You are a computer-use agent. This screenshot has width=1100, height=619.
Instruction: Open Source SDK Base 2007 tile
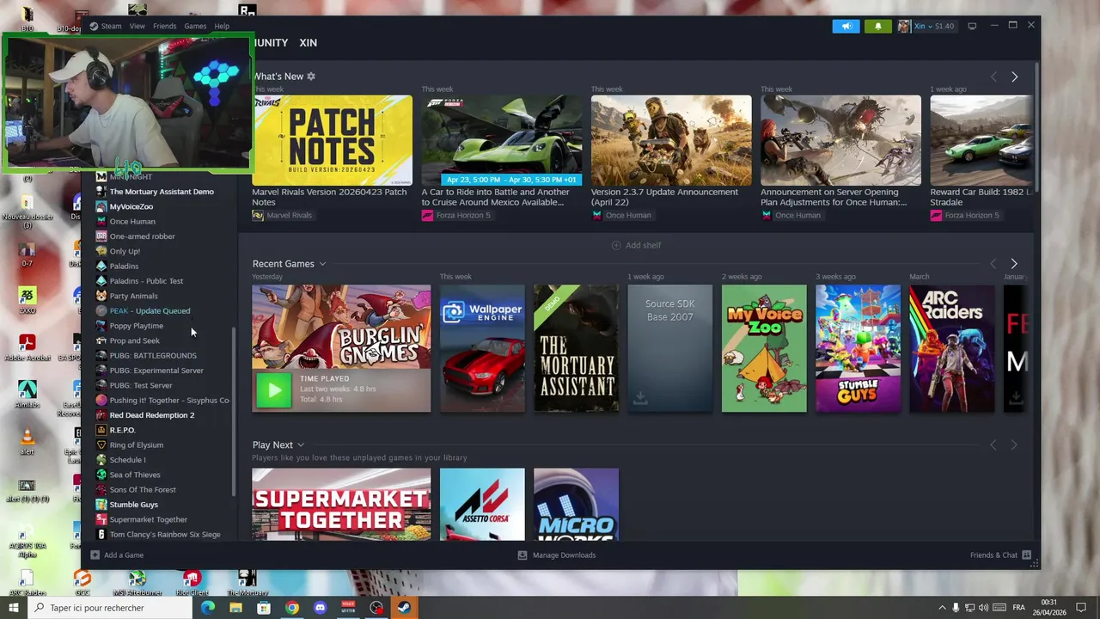pos(669,348)
